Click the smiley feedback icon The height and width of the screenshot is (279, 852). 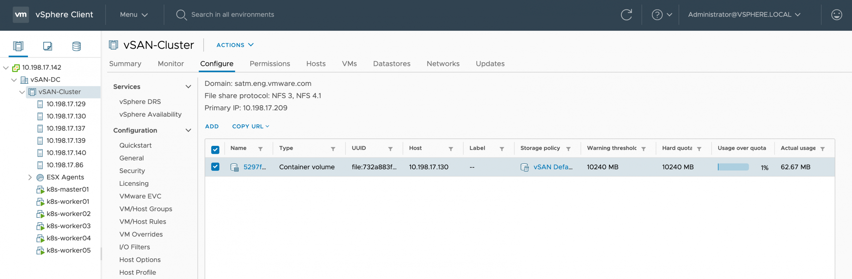click(x=836, y=15)
